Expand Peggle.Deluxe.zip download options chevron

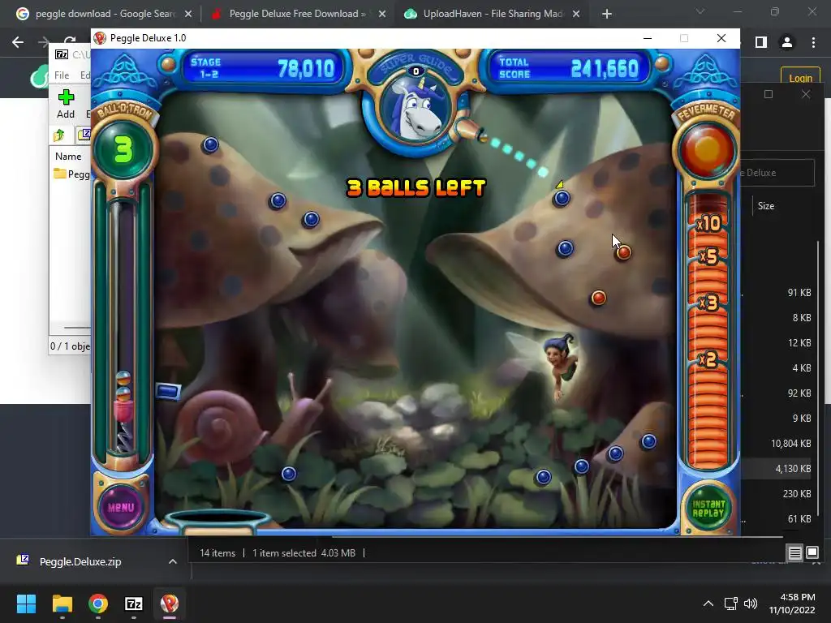click(x=173, y=561)
